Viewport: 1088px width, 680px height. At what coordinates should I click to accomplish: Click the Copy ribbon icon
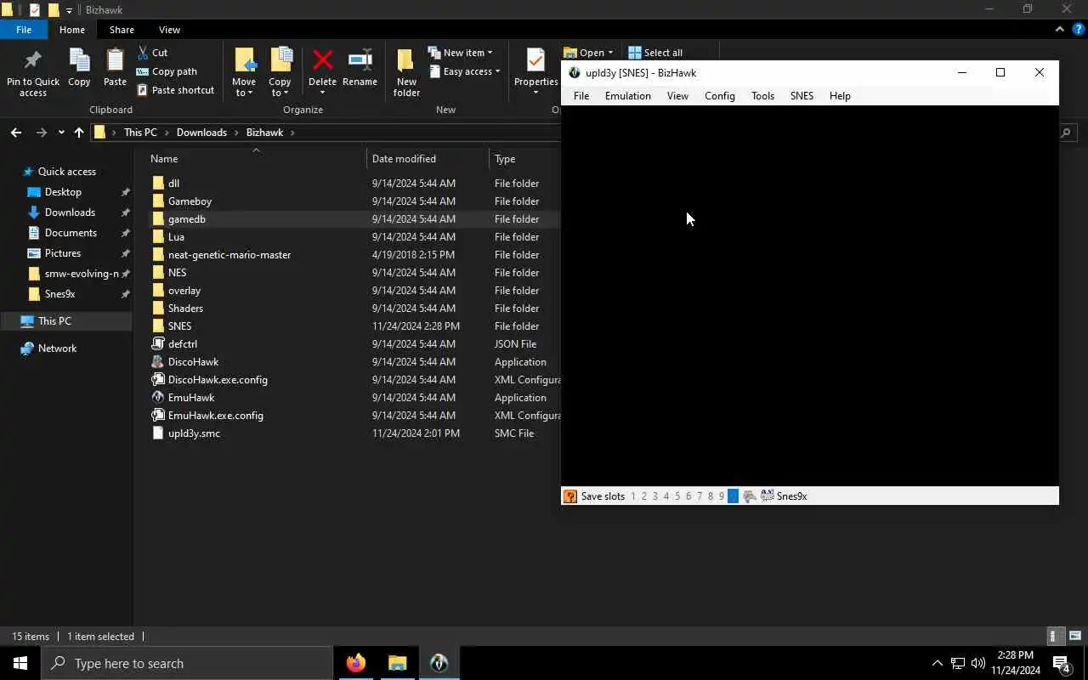(79, 61)
